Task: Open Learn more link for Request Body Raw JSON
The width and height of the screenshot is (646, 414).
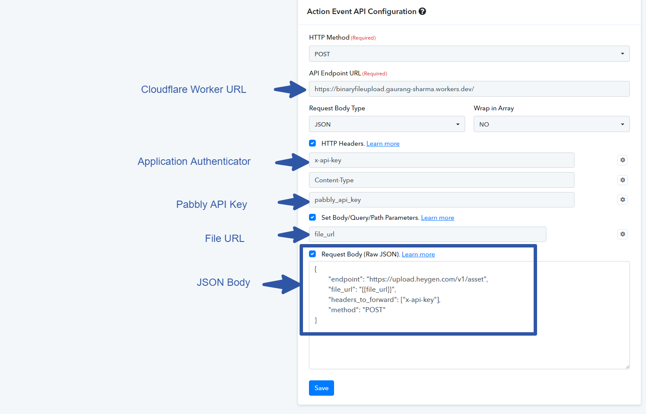Action: (x=418, y=254)
